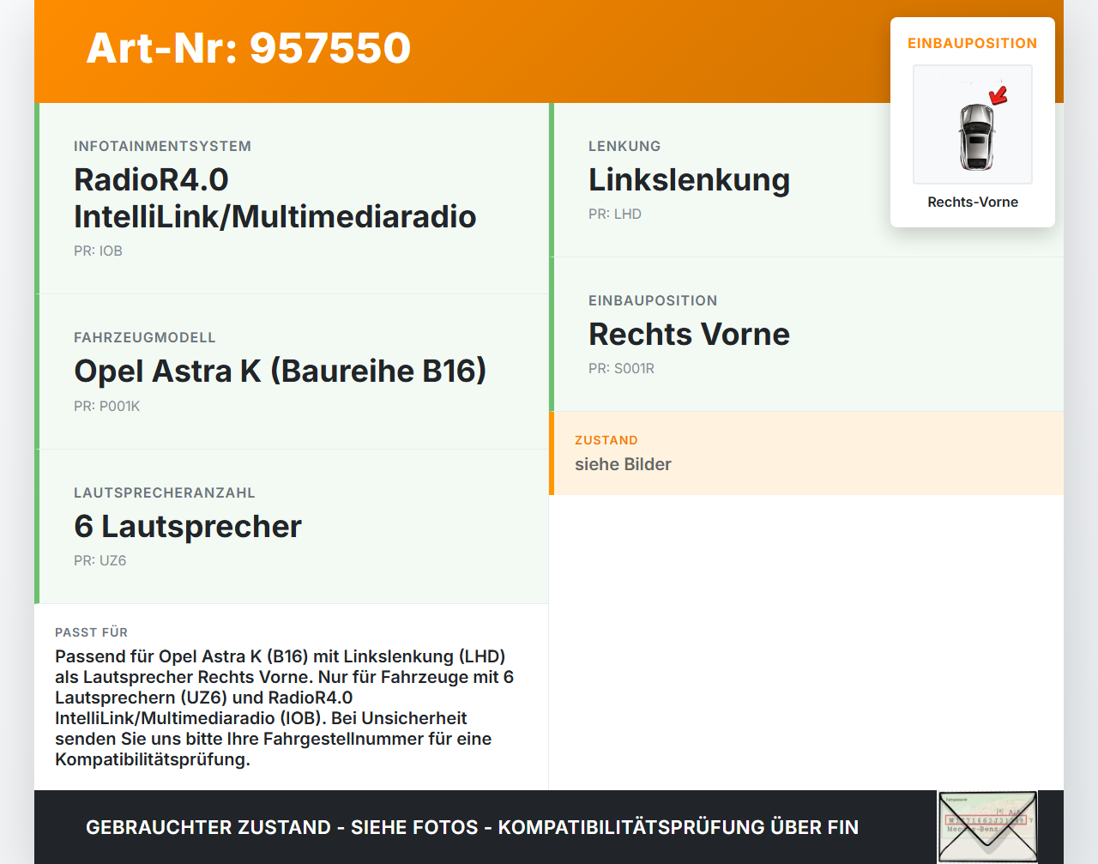The image size is (1098, 864).
Task: Click the car diagram showing installation position
Action: 972,124
